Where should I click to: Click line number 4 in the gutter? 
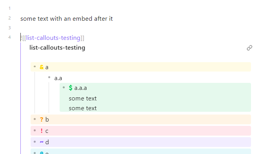tap(9, 37)
